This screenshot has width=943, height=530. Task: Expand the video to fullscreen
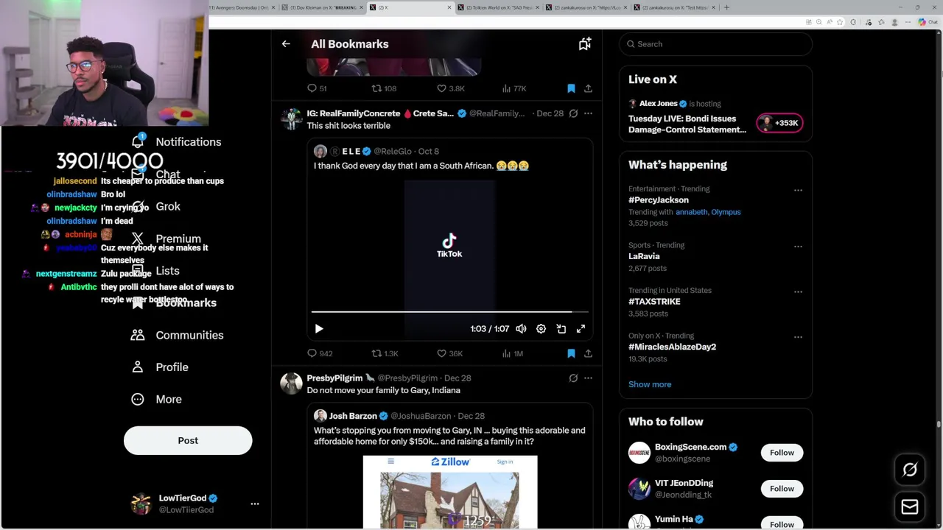[x=581, y=329]
